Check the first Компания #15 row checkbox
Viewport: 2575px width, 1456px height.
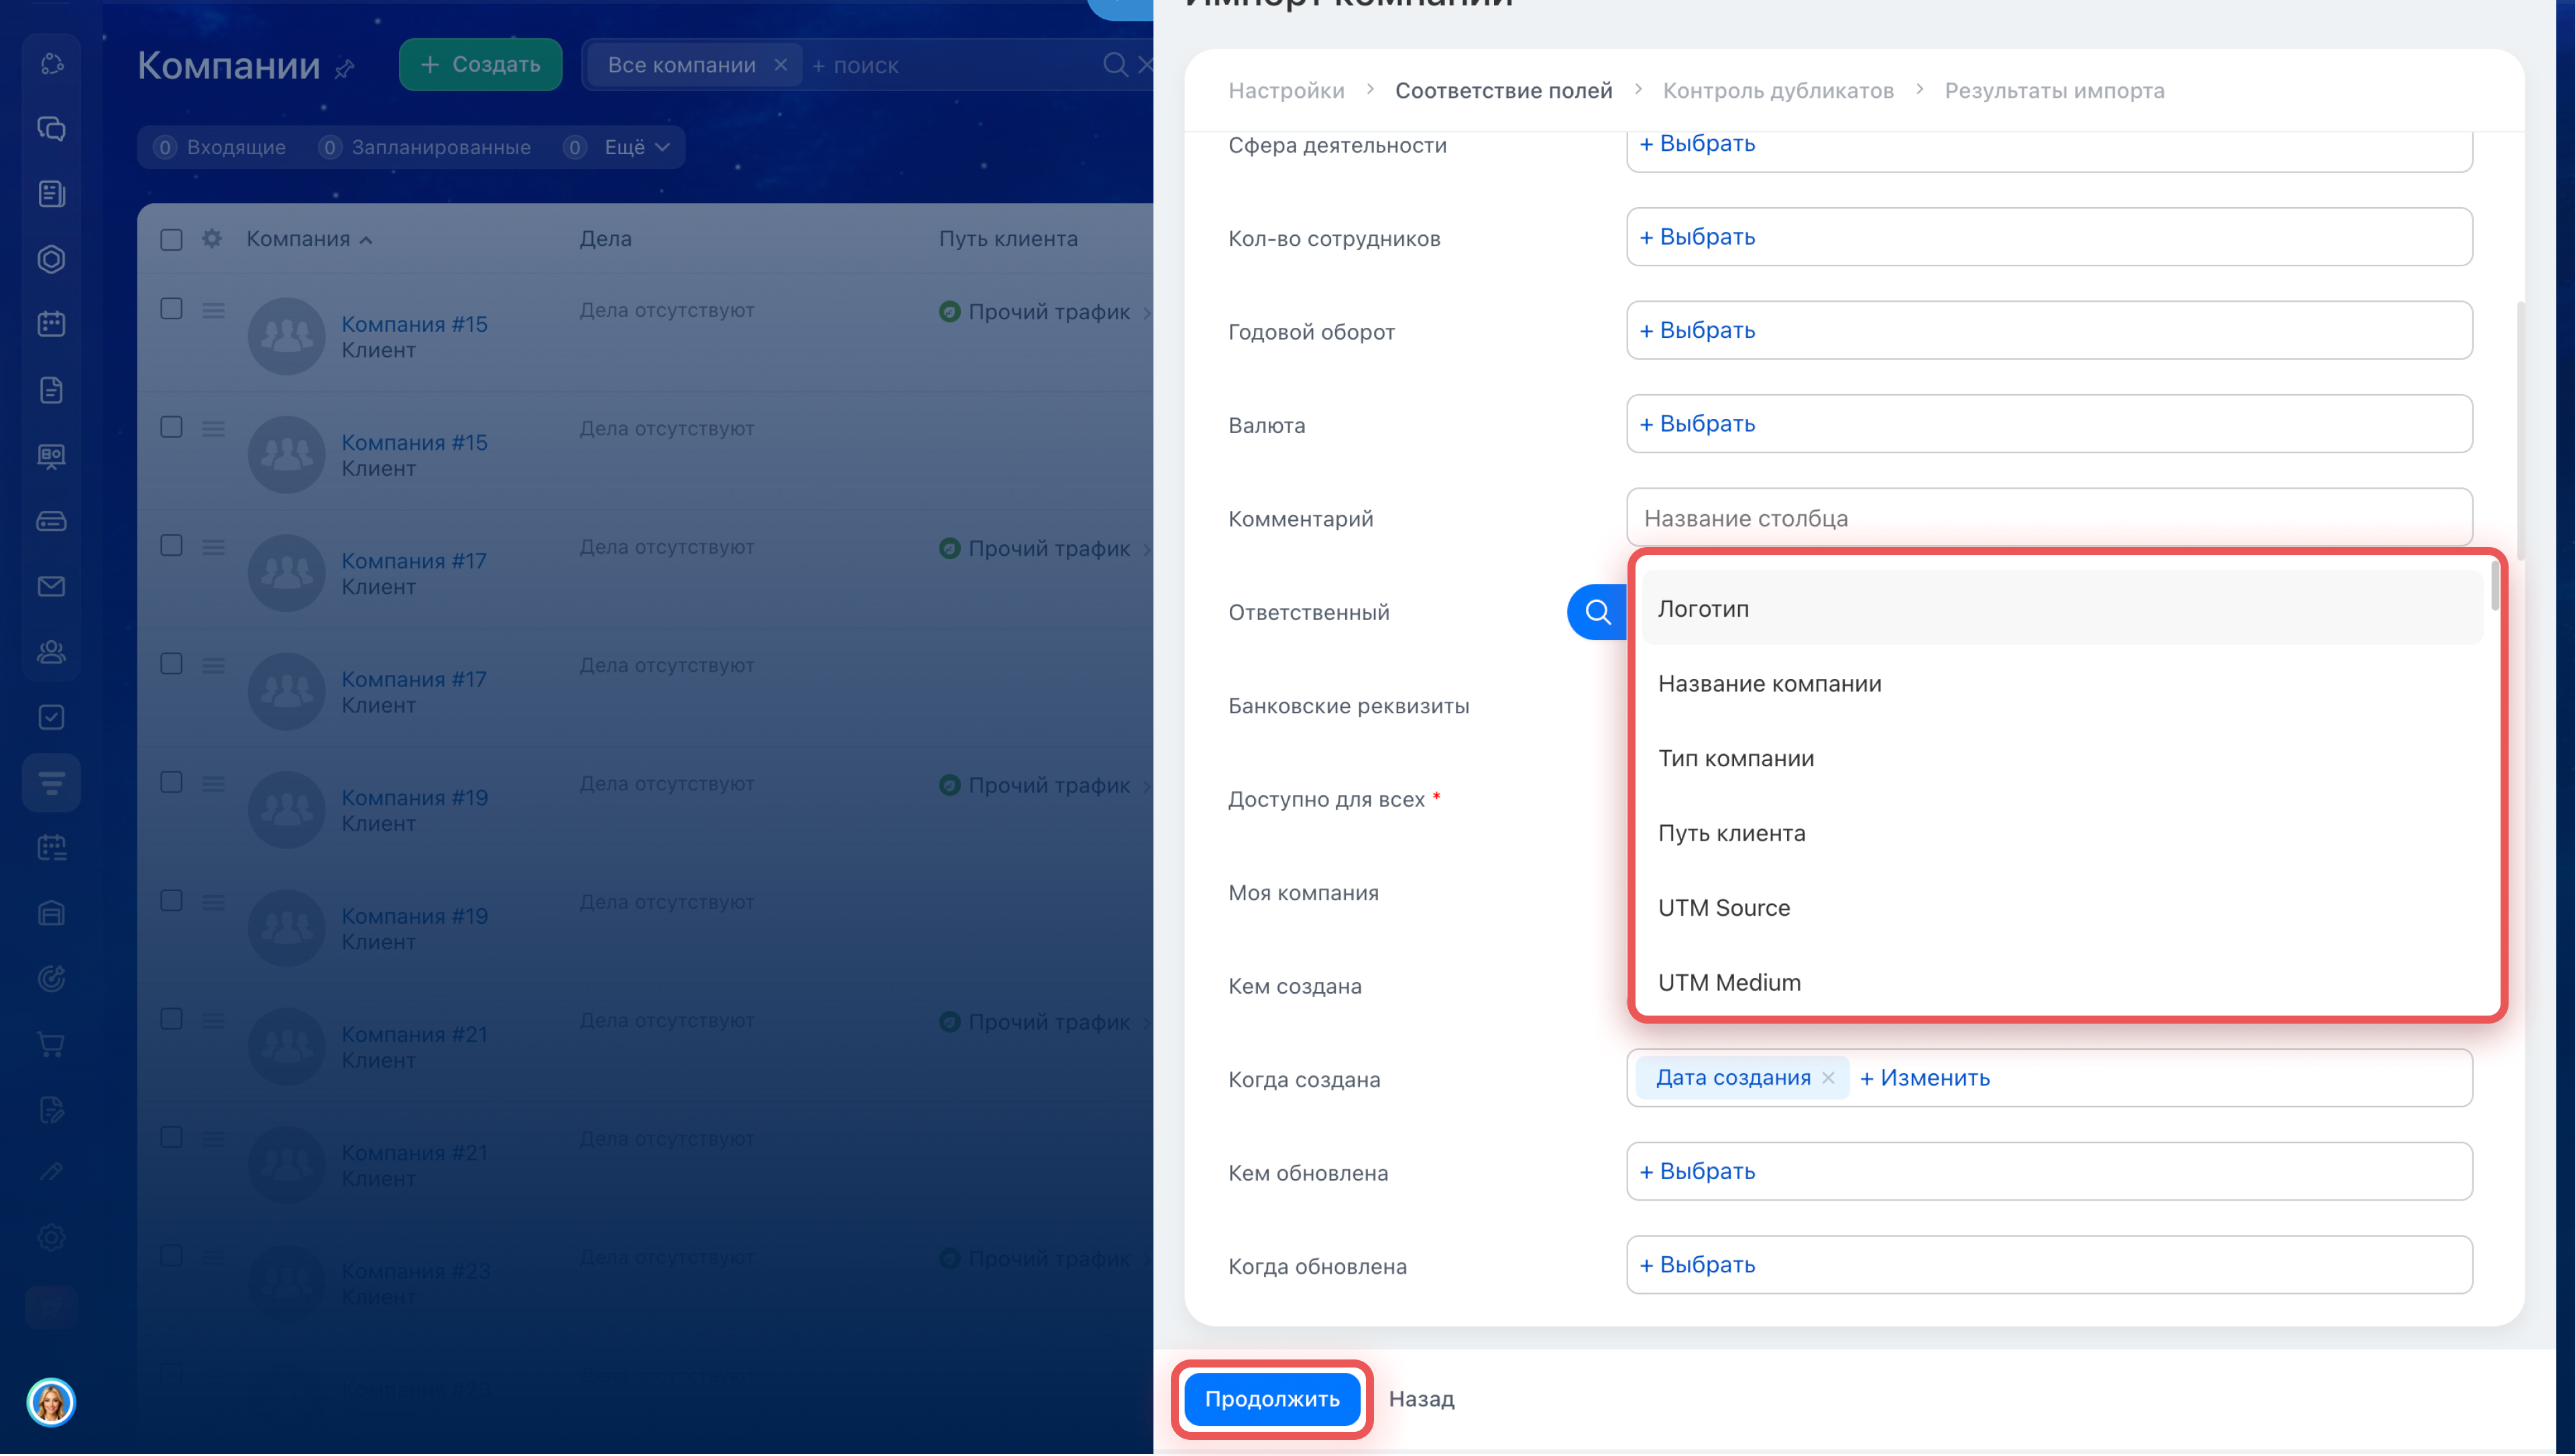[x=171, y=309]
